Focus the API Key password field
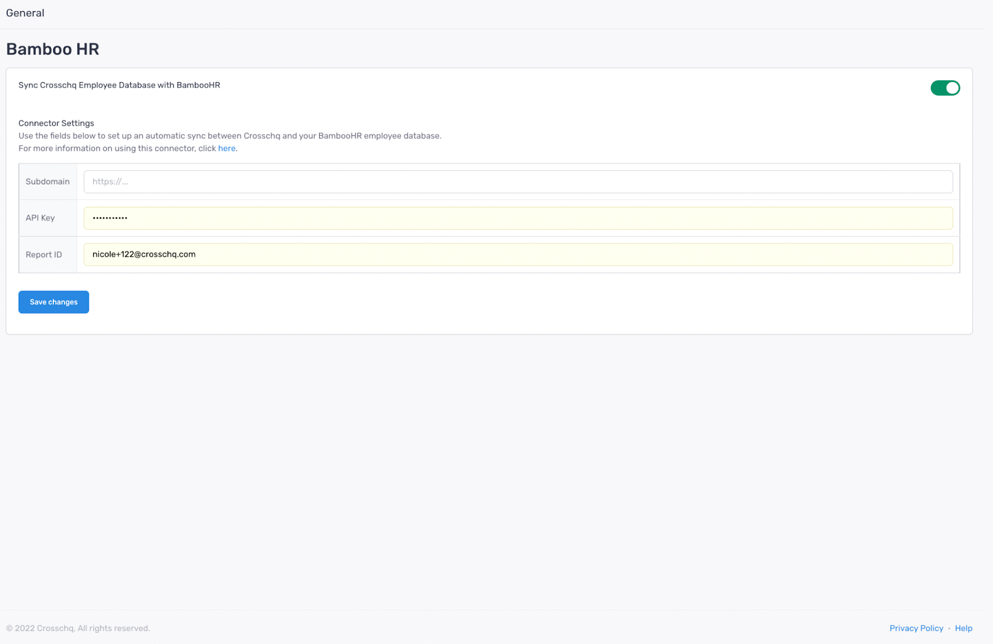The width and height of the screenshot is (993, 644). 518,218
